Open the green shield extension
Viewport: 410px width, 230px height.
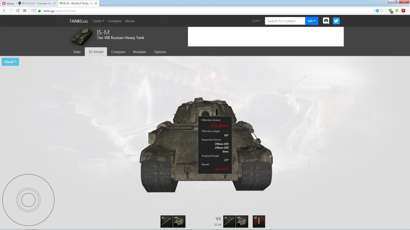pyautogui.click(x=391, y=11)
